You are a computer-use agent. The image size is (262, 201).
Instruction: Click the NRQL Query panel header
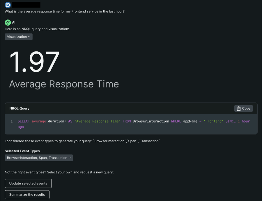click(20, 108)
